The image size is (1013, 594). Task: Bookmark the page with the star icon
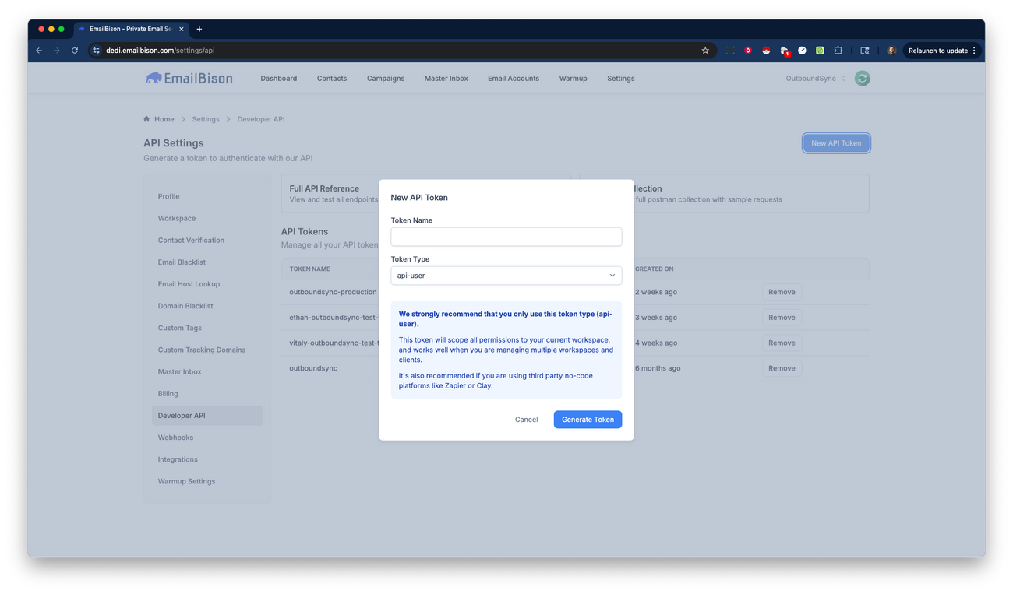click(705, 50)
